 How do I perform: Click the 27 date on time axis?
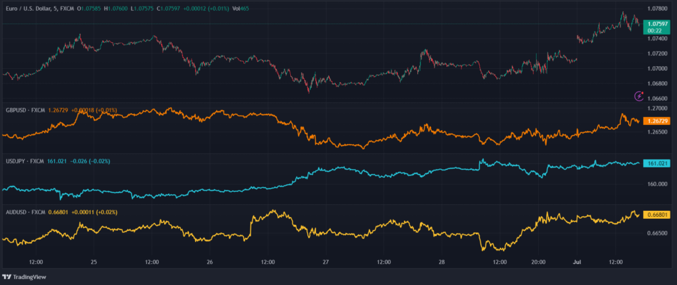pos(325,262)
